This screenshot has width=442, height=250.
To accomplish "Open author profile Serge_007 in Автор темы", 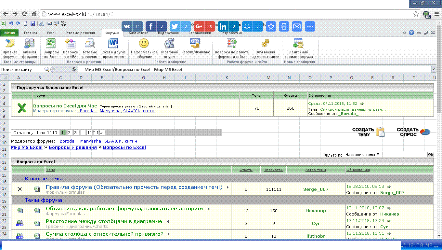I will point(316,189).
